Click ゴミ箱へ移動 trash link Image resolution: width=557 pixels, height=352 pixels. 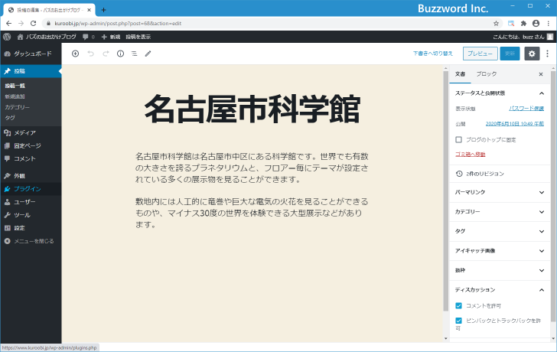point(470,154)
